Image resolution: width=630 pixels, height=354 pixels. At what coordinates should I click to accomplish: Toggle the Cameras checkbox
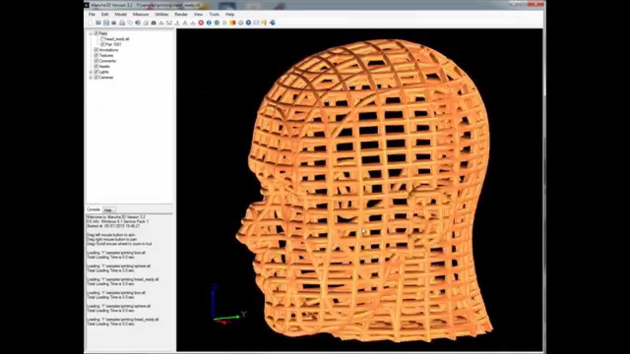(96, 77)
